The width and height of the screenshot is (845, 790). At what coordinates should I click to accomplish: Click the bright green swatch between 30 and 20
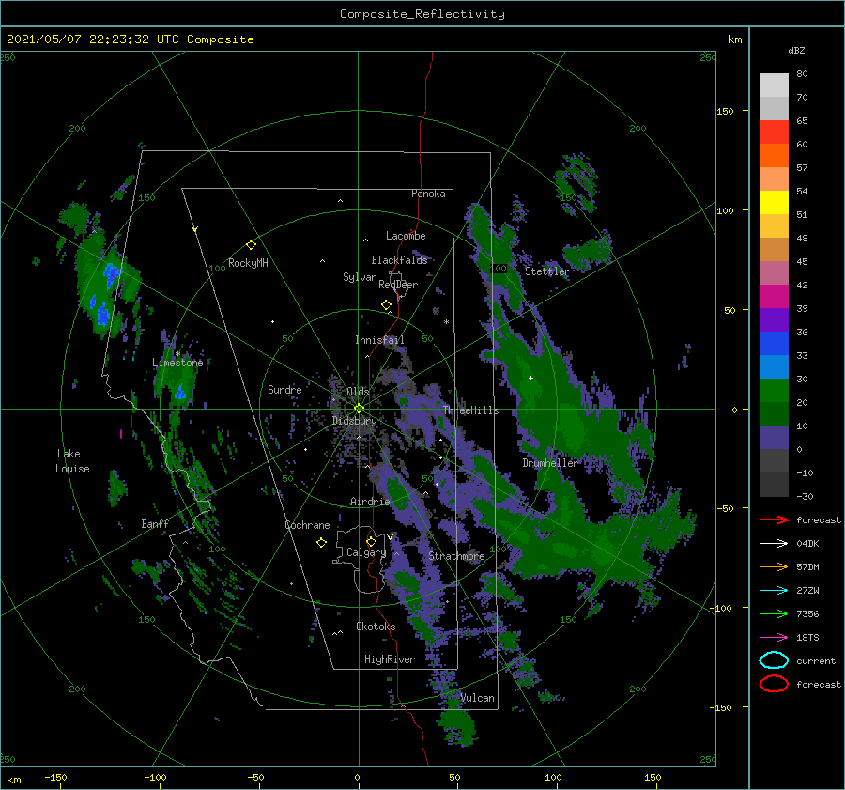point(774,391)
